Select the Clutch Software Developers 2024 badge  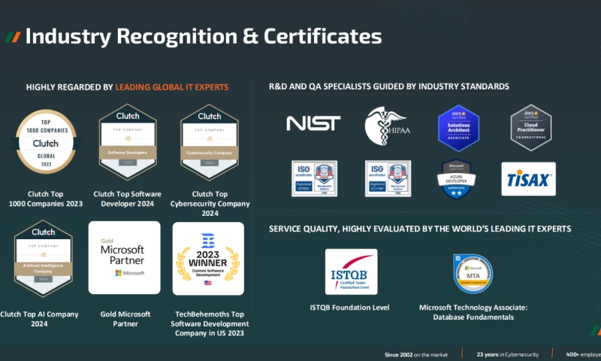click(x=126, y=140)
